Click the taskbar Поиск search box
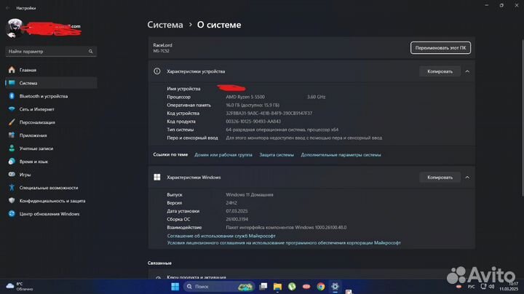The image size is (524, 294). (x=218, y=287)
